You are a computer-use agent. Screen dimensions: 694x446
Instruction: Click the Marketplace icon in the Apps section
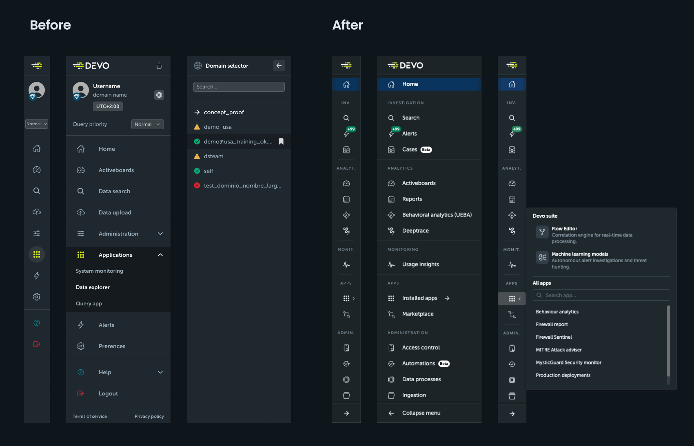[x=391, y=314]
